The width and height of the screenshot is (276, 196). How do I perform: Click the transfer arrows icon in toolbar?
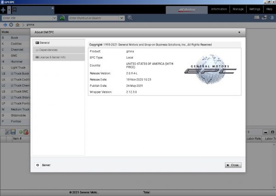(264, 17)
